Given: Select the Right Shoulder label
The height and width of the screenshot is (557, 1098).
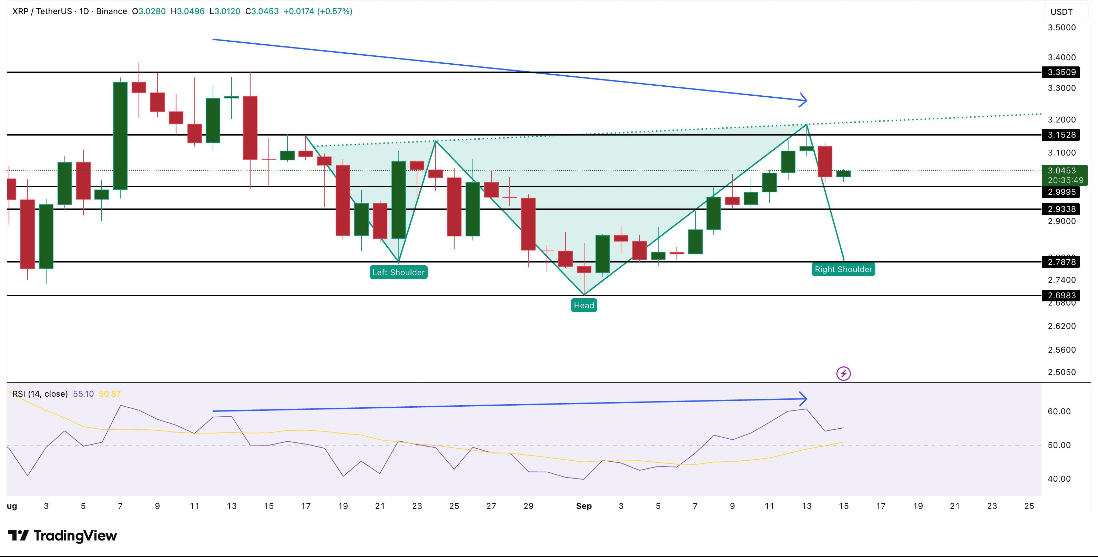Looking at the screenshot, I should [x=843, y=269].
